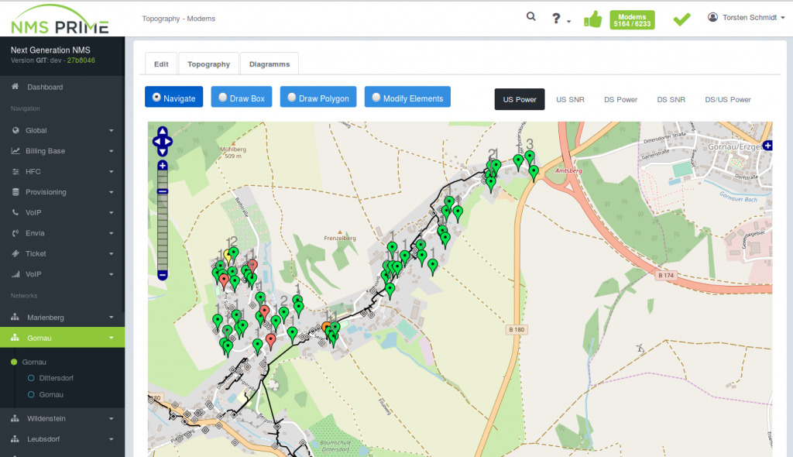The width and height of the screenshot is (793, 457).
Task: Click the thumbs-up status icon
Action: point(592,19)
